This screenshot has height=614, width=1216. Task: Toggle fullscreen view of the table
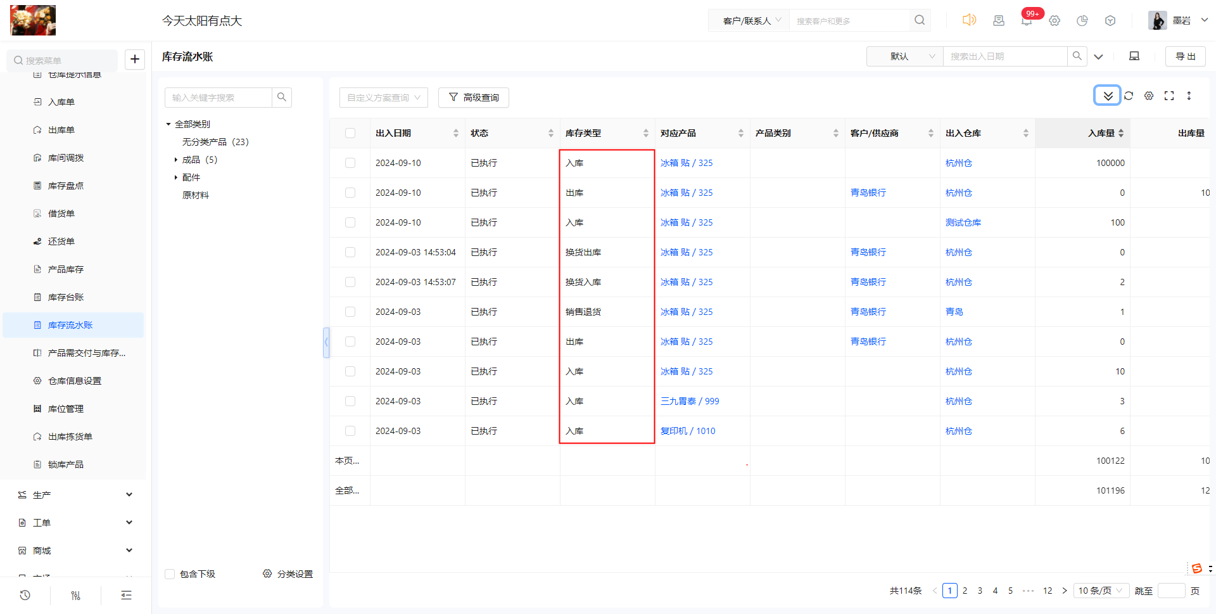pos(1169,96)
